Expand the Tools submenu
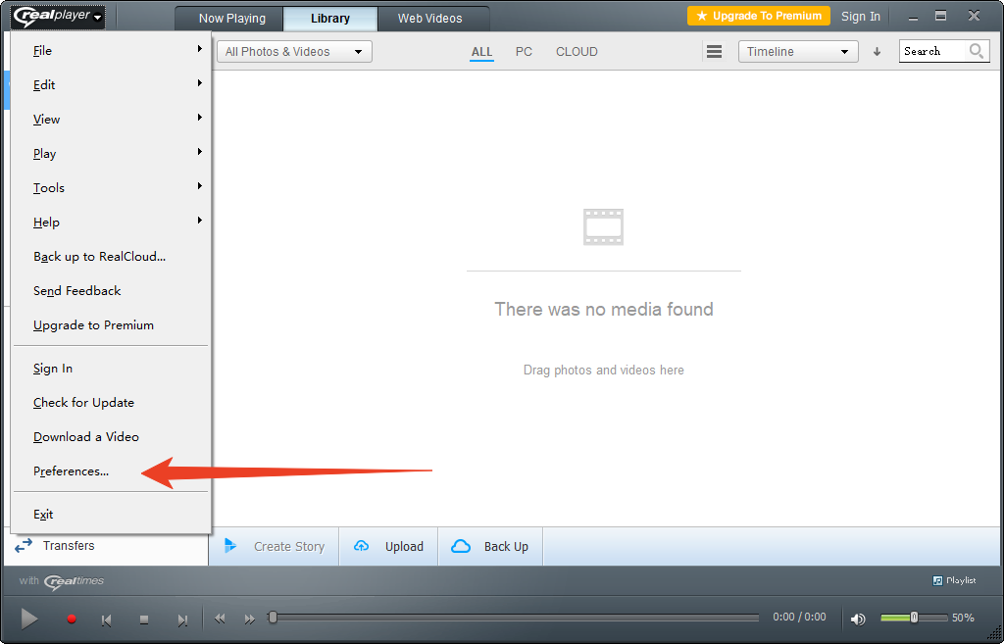1004x644 pixels. 49,188
